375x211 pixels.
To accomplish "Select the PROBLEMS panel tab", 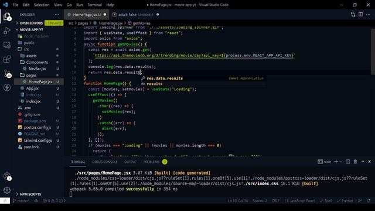I will click(x=155, y=162).
